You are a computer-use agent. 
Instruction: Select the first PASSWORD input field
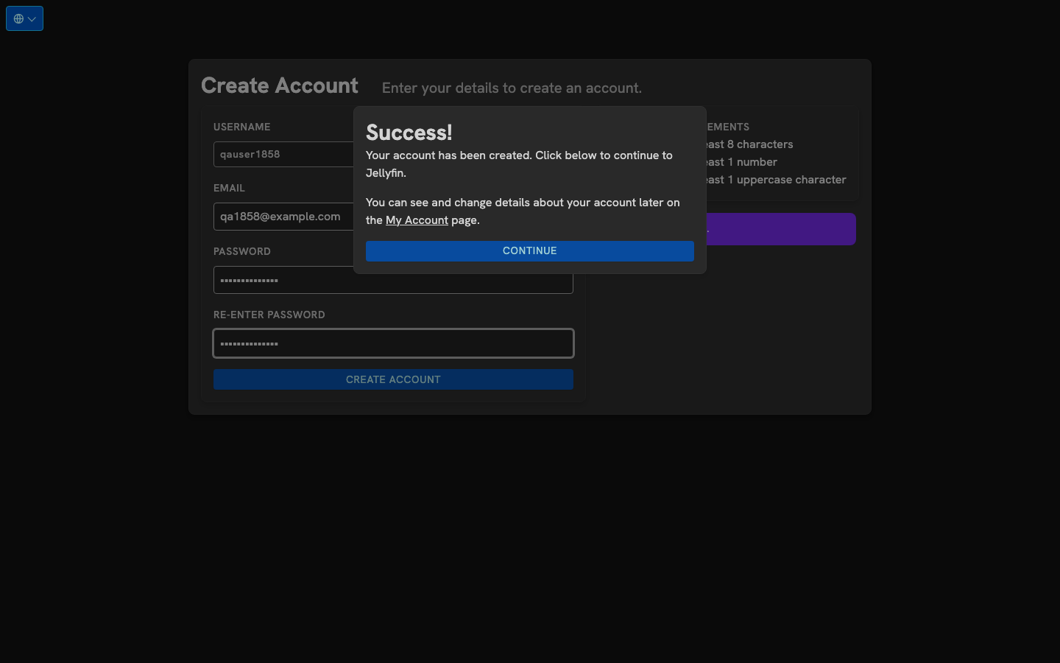(x=393, y=281)
